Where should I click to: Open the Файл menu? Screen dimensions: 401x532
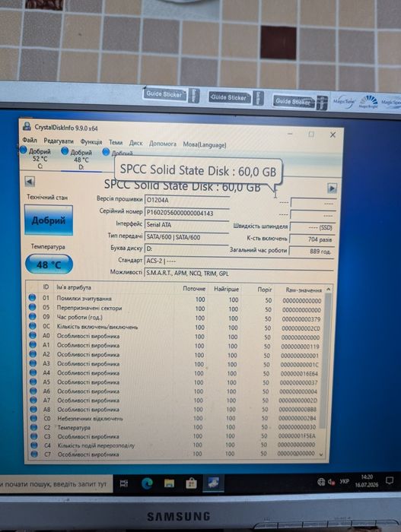[x=30, y=140]
